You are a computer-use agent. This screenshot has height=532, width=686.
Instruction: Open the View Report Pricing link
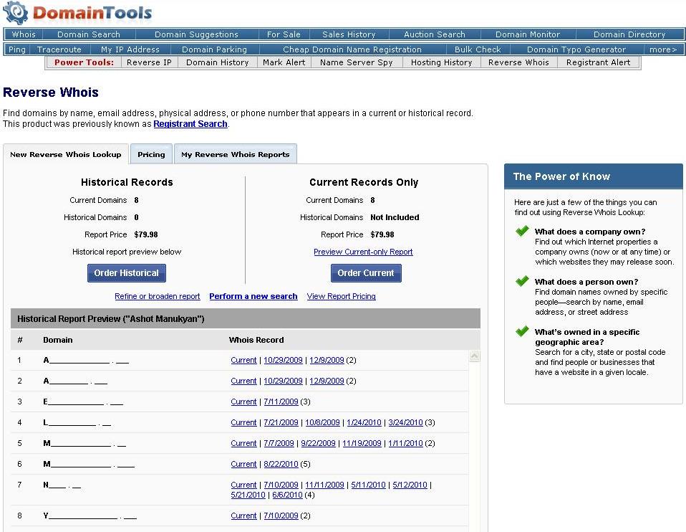click(x=342, y=296)
